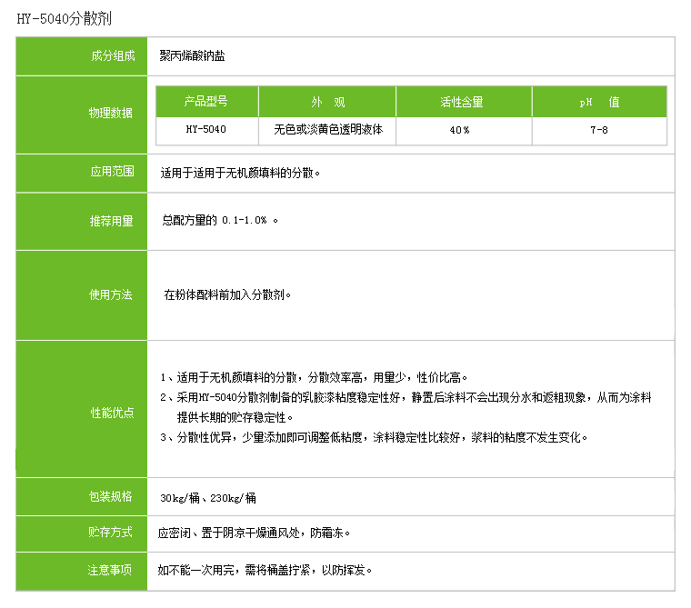Screen dimensions: 691x608
Task: Click the 7-8 pH value cell
Action: [599, 130]
